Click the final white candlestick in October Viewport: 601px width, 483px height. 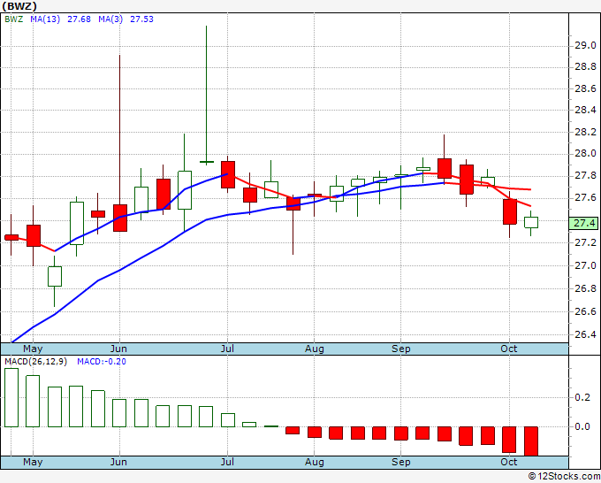531,222
